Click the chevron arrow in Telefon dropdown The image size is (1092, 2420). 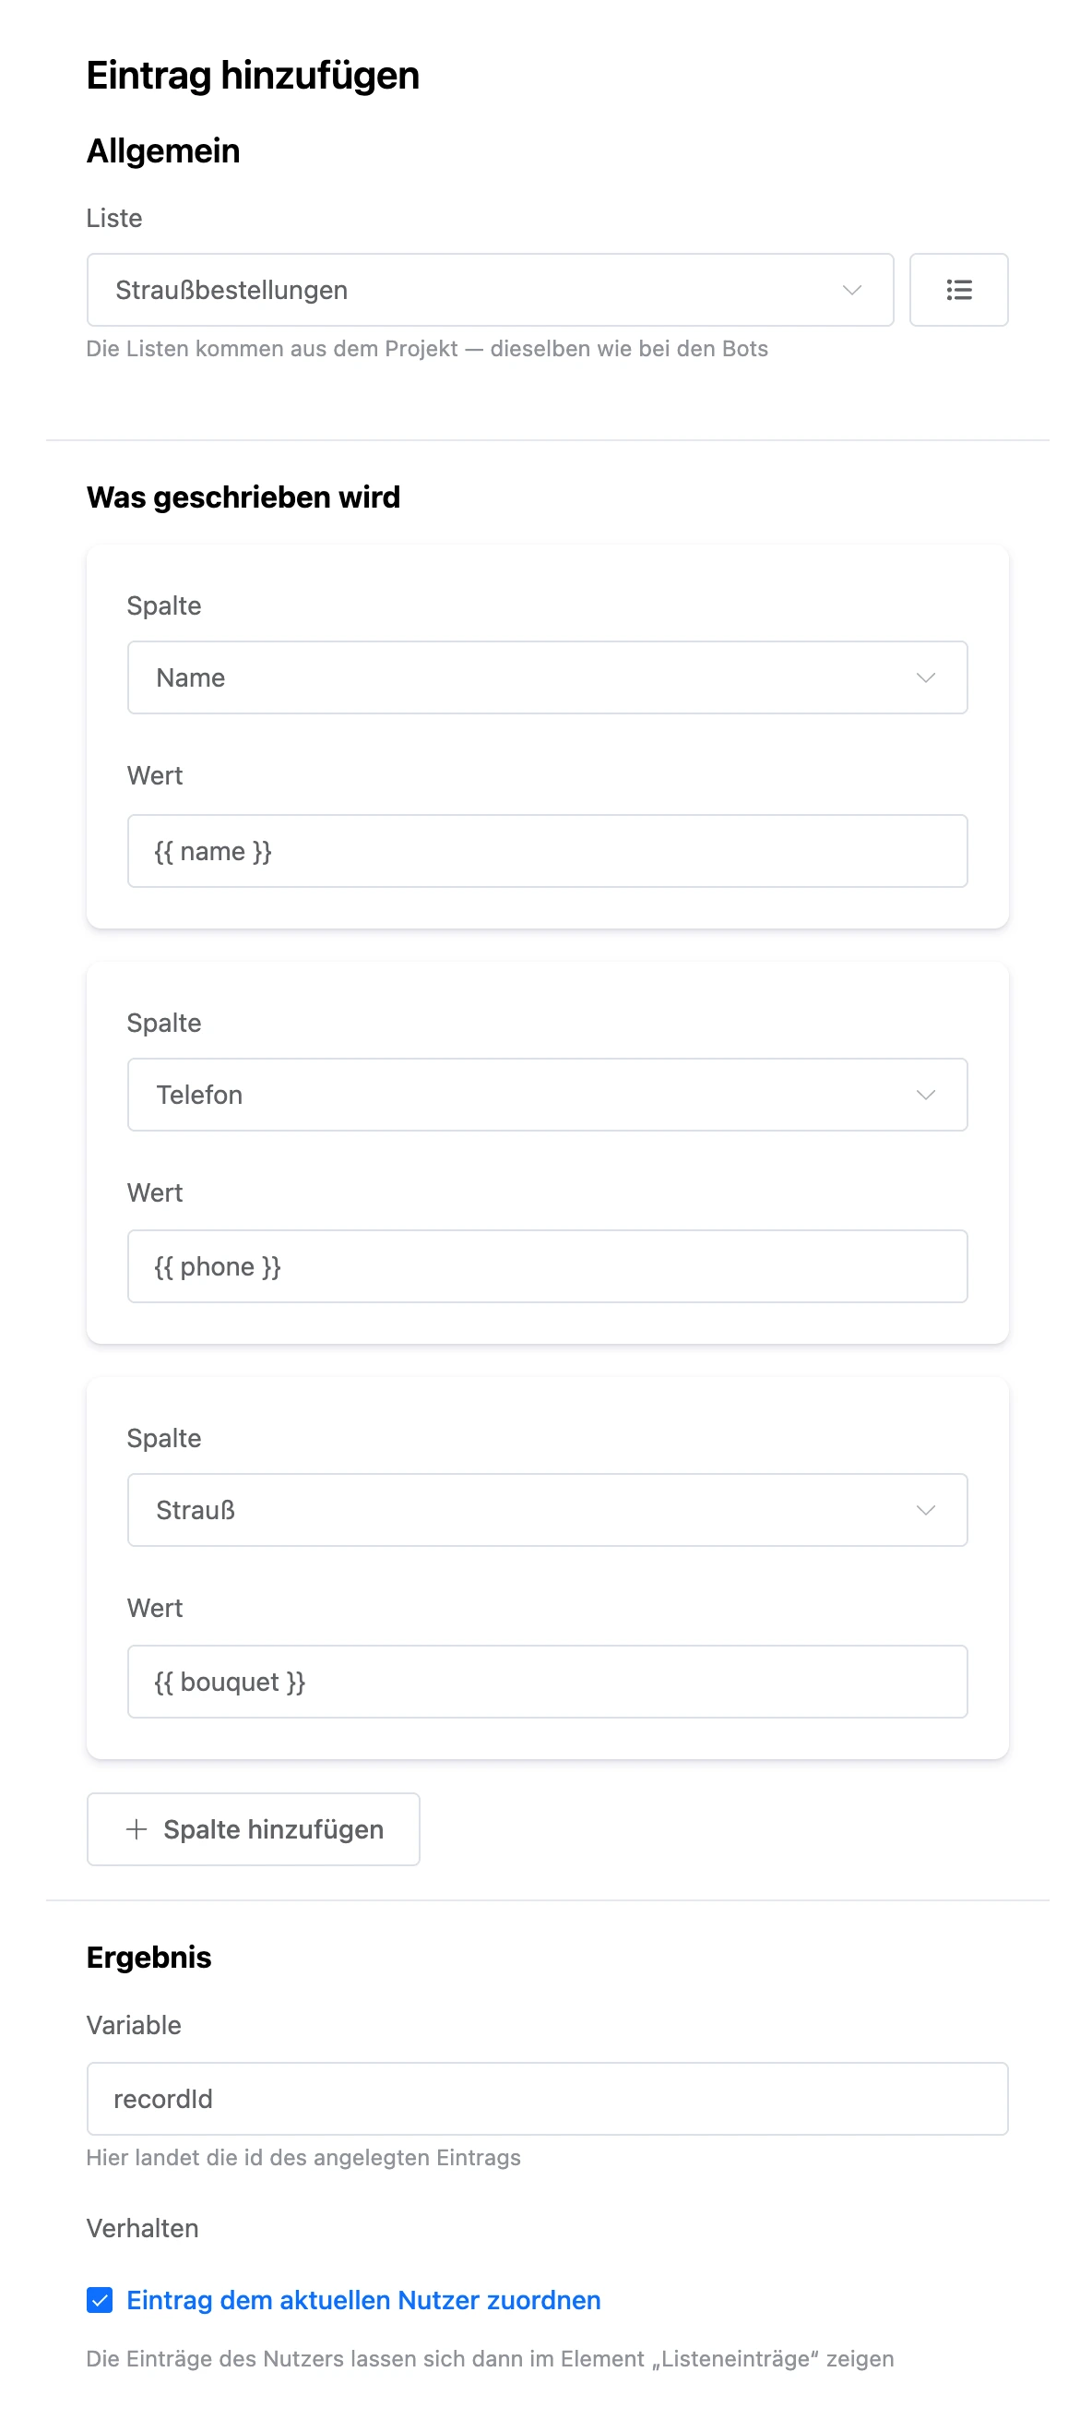[925, 1095]
